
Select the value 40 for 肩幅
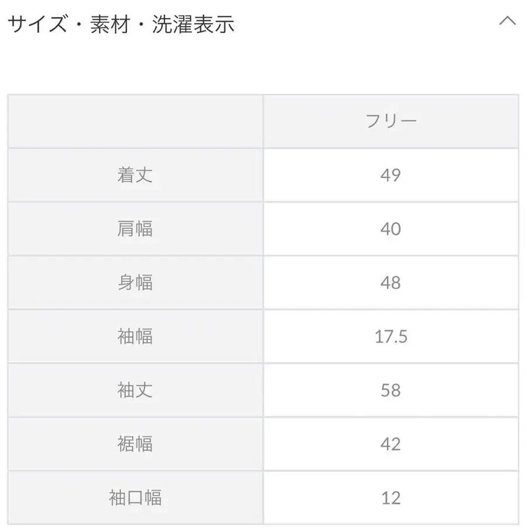pos(391,229)
